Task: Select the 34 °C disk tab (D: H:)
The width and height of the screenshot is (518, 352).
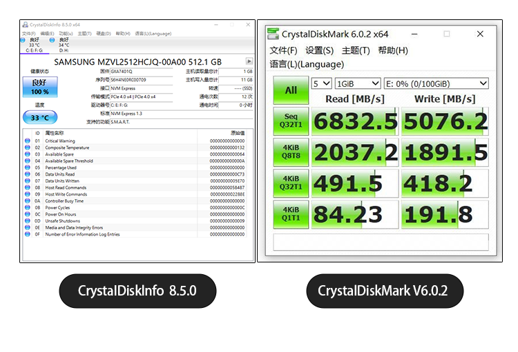Action: [64, 45]
